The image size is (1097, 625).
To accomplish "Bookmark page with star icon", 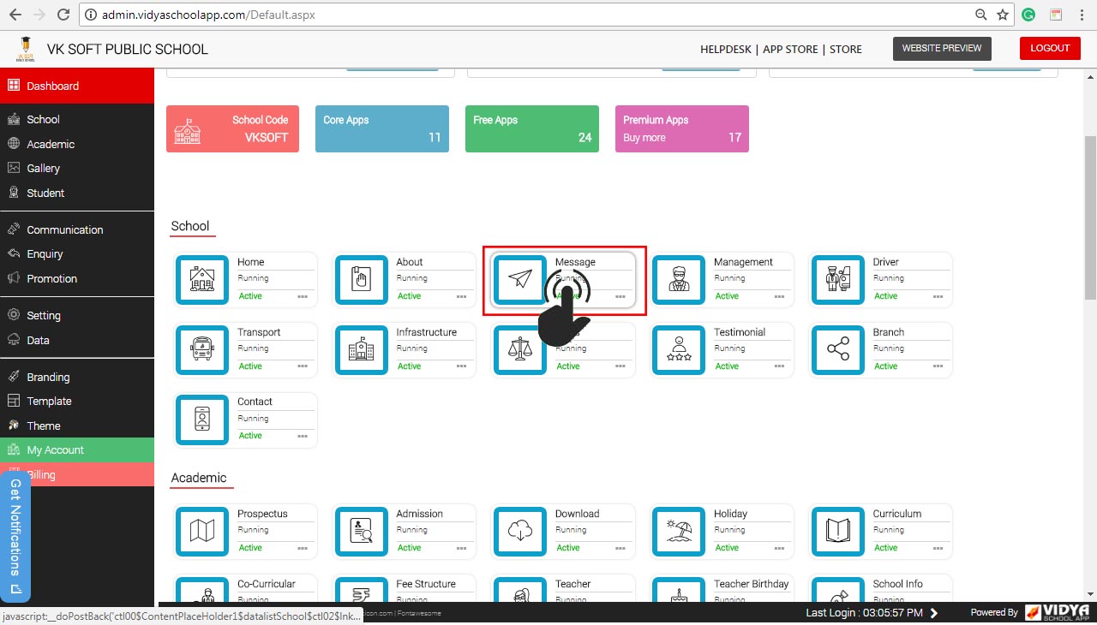I will (1003, 15).
